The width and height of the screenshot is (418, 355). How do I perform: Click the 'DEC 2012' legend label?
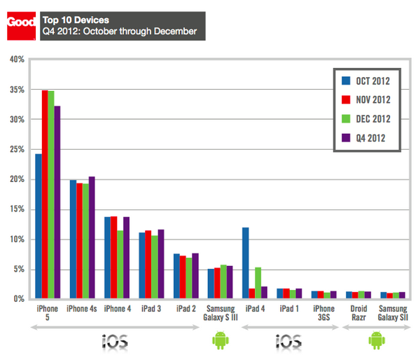pos(373,119)
